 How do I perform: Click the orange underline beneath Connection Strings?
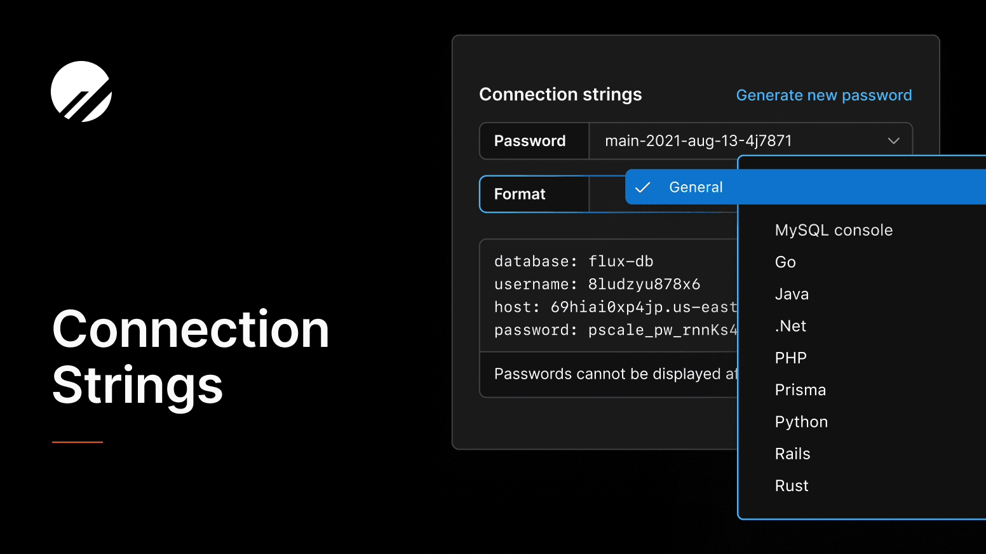pyautogui.click(x=76, y=442)
